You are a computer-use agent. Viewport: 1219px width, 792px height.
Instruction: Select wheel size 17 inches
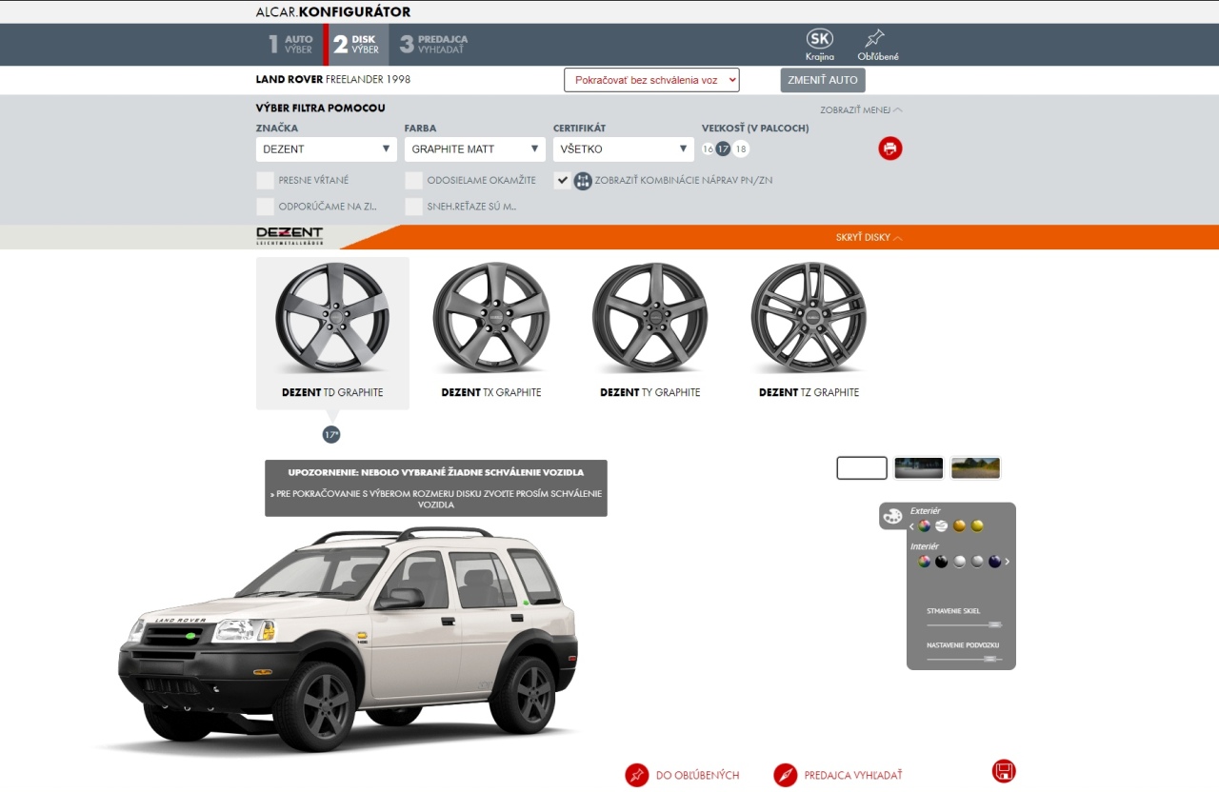tap(724, 149)
